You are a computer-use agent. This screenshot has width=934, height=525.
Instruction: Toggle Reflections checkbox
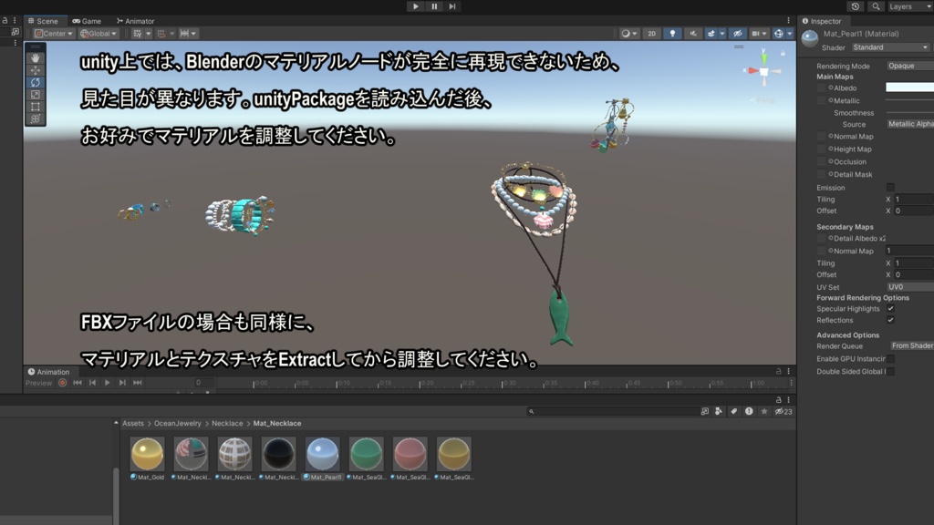click(x=890, y=320)
